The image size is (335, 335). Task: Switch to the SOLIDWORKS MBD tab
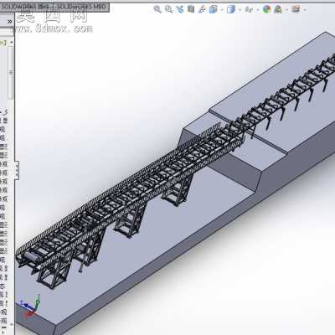pyautogui.click(x=81, y=7)
